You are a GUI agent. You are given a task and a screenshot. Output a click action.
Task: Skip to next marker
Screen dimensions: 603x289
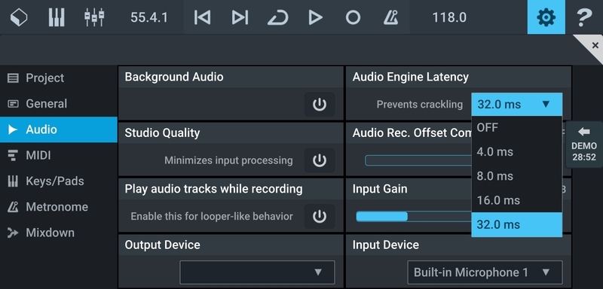pos(240,17)
